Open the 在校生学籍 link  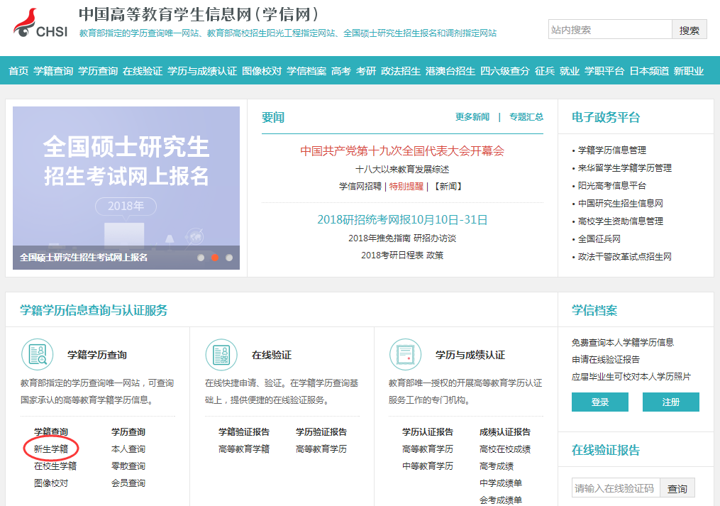[x=55, y=466]
